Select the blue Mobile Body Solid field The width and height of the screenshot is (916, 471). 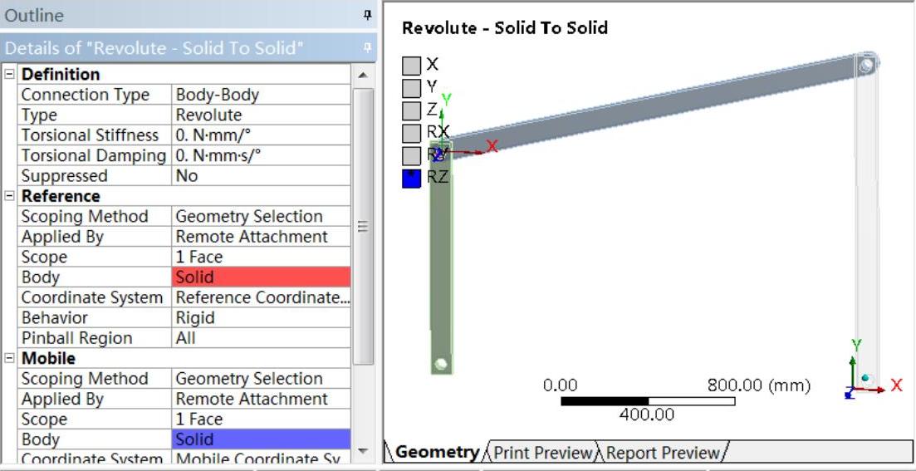pos(261,439)
